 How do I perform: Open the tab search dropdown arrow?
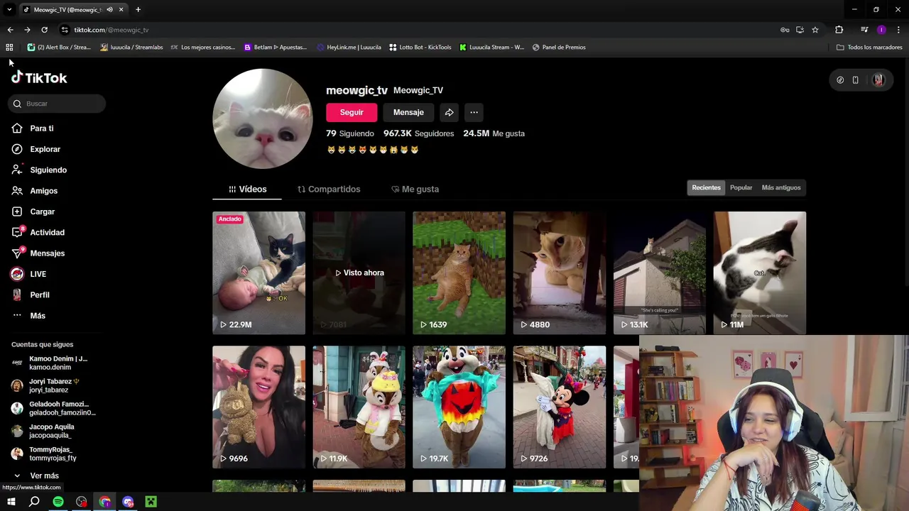point(9,9)
